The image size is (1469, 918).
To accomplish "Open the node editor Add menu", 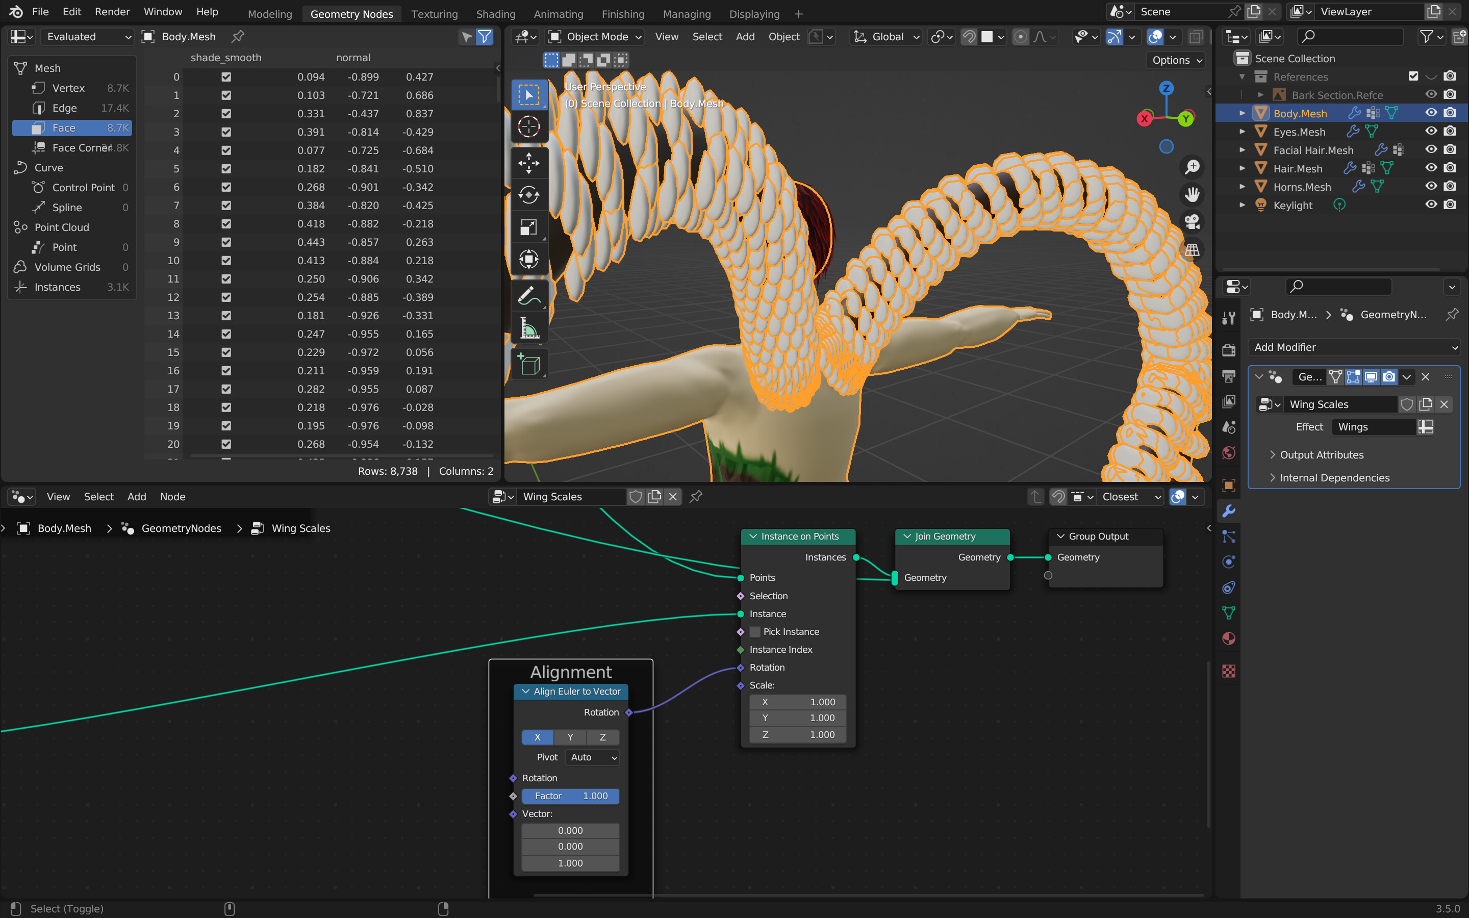I will coord(137,497).
